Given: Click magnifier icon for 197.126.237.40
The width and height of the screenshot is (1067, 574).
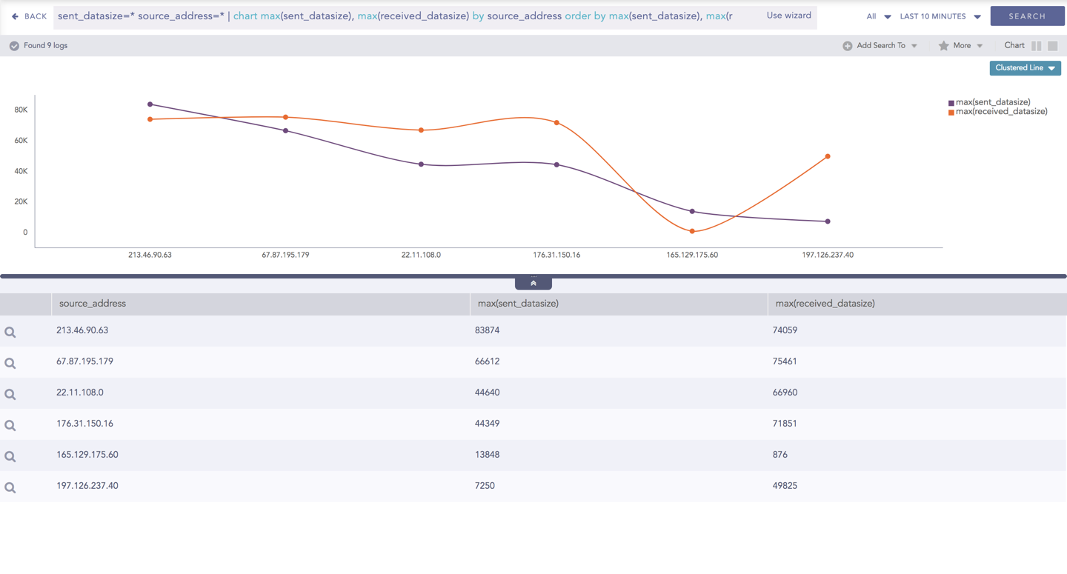Looking at the screenshot, I should 10,488.
